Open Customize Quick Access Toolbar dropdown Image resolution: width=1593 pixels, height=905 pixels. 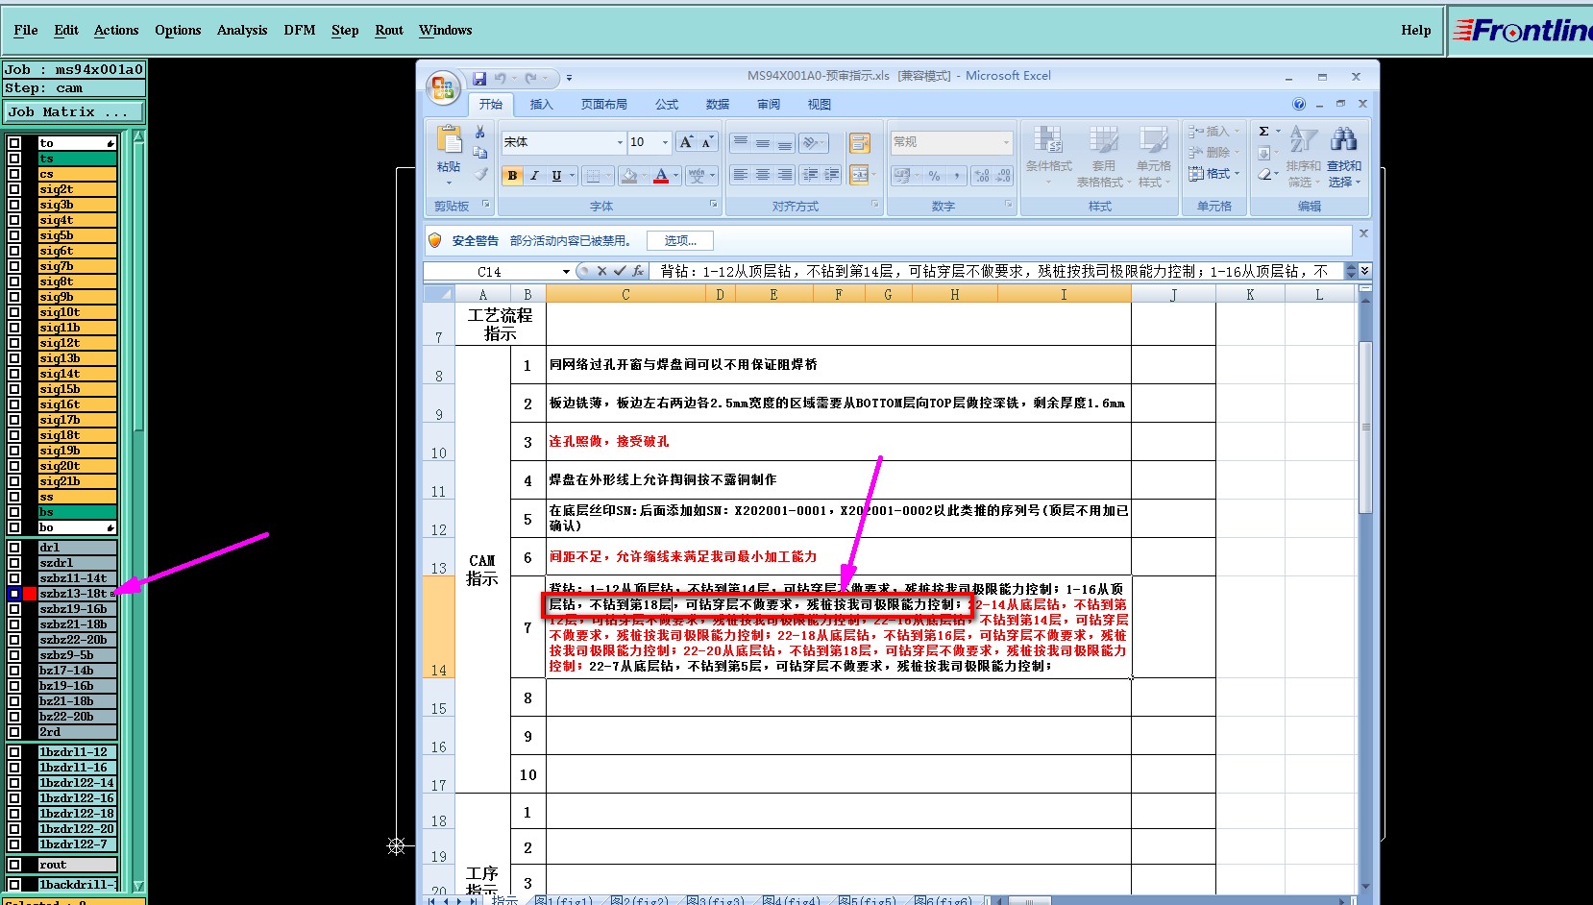point(569,78)
